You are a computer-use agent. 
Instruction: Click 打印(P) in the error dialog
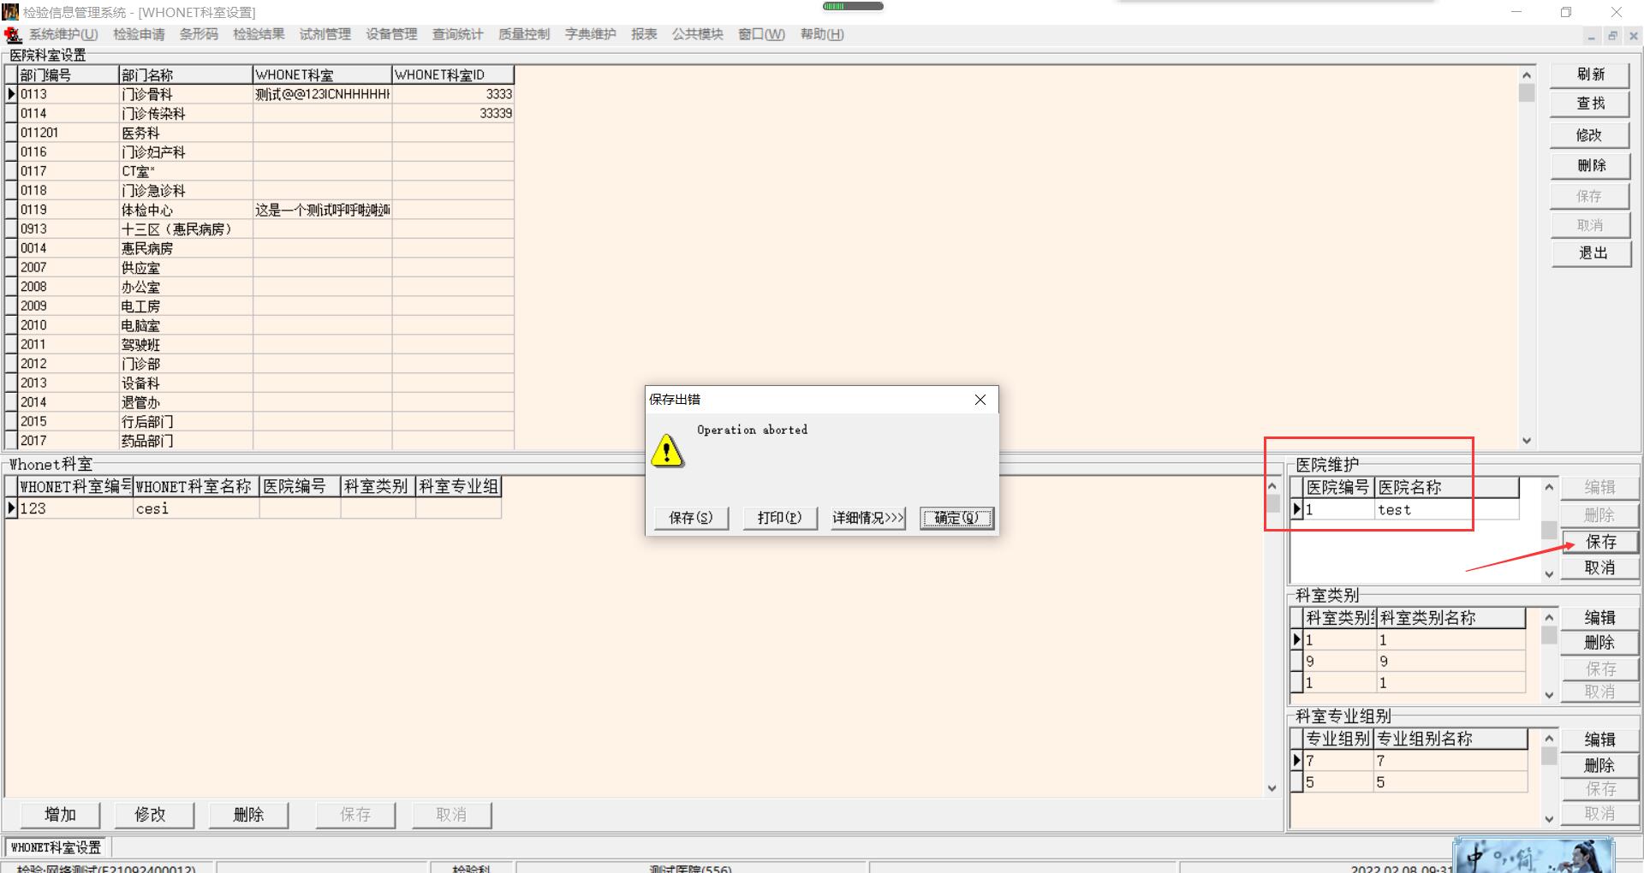coord(779,518)
